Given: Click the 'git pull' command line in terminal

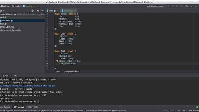Looking at the screenshot, I should [x=23, y=95].
